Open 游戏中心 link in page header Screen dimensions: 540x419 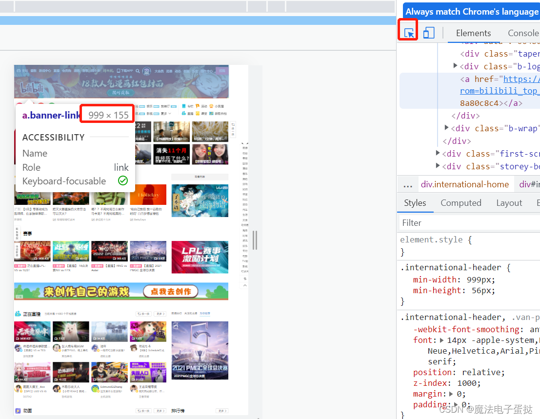pos(45,71)
